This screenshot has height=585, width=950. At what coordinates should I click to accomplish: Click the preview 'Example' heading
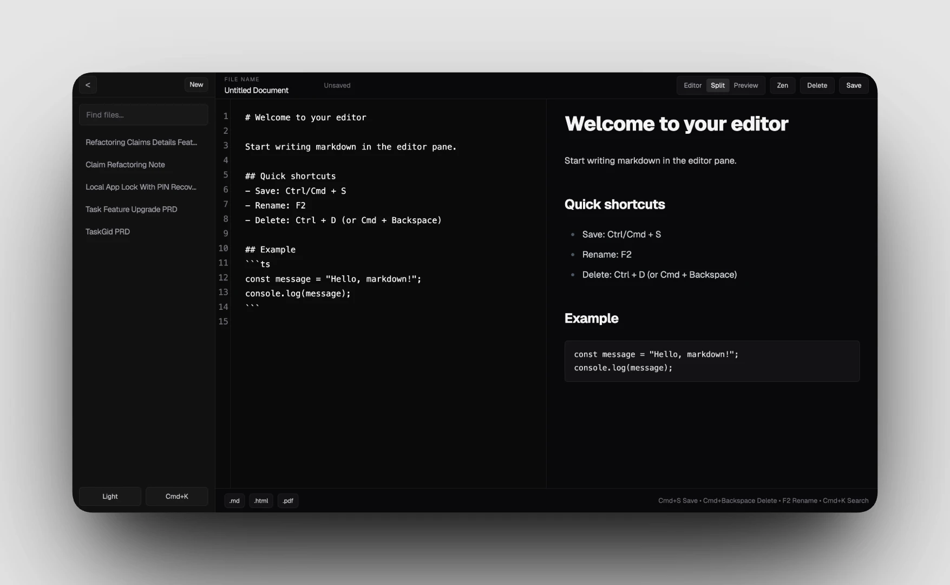coord(591,318)
